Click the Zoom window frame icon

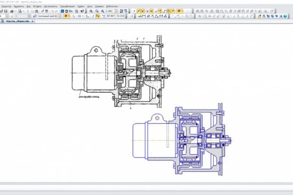click(97, 11)
